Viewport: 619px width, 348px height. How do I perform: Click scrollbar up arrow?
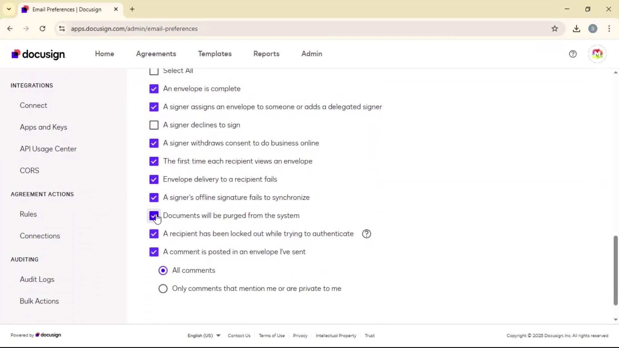click(615, 72)
